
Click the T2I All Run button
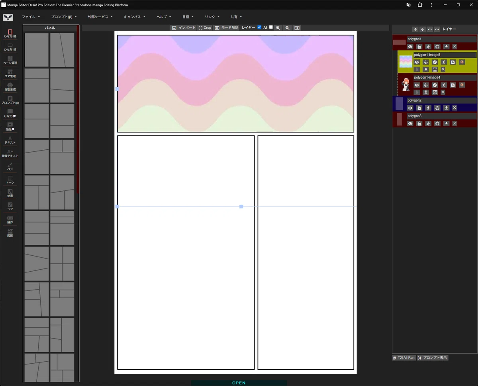pos(404,358)
